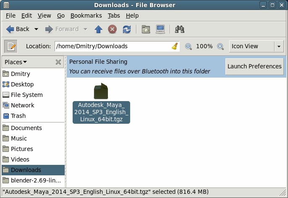Select the Autodesk Maya tgz archive icon
The image size is (288, 198).
coord(101,91)
